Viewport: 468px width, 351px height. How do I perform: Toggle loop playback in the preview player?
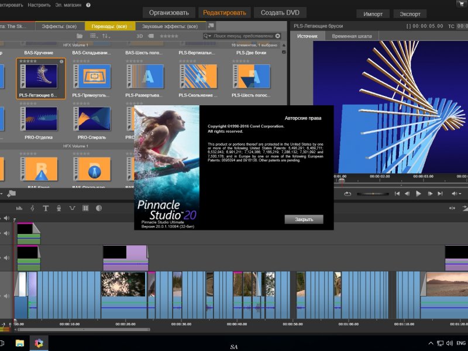[347, 194]
